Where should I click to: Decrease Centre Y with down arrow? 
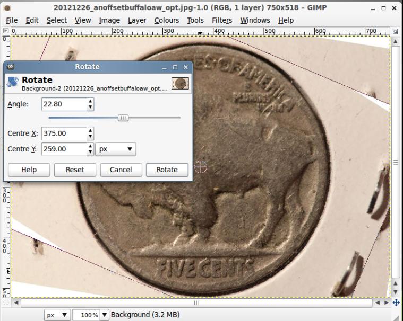point(90,152)
